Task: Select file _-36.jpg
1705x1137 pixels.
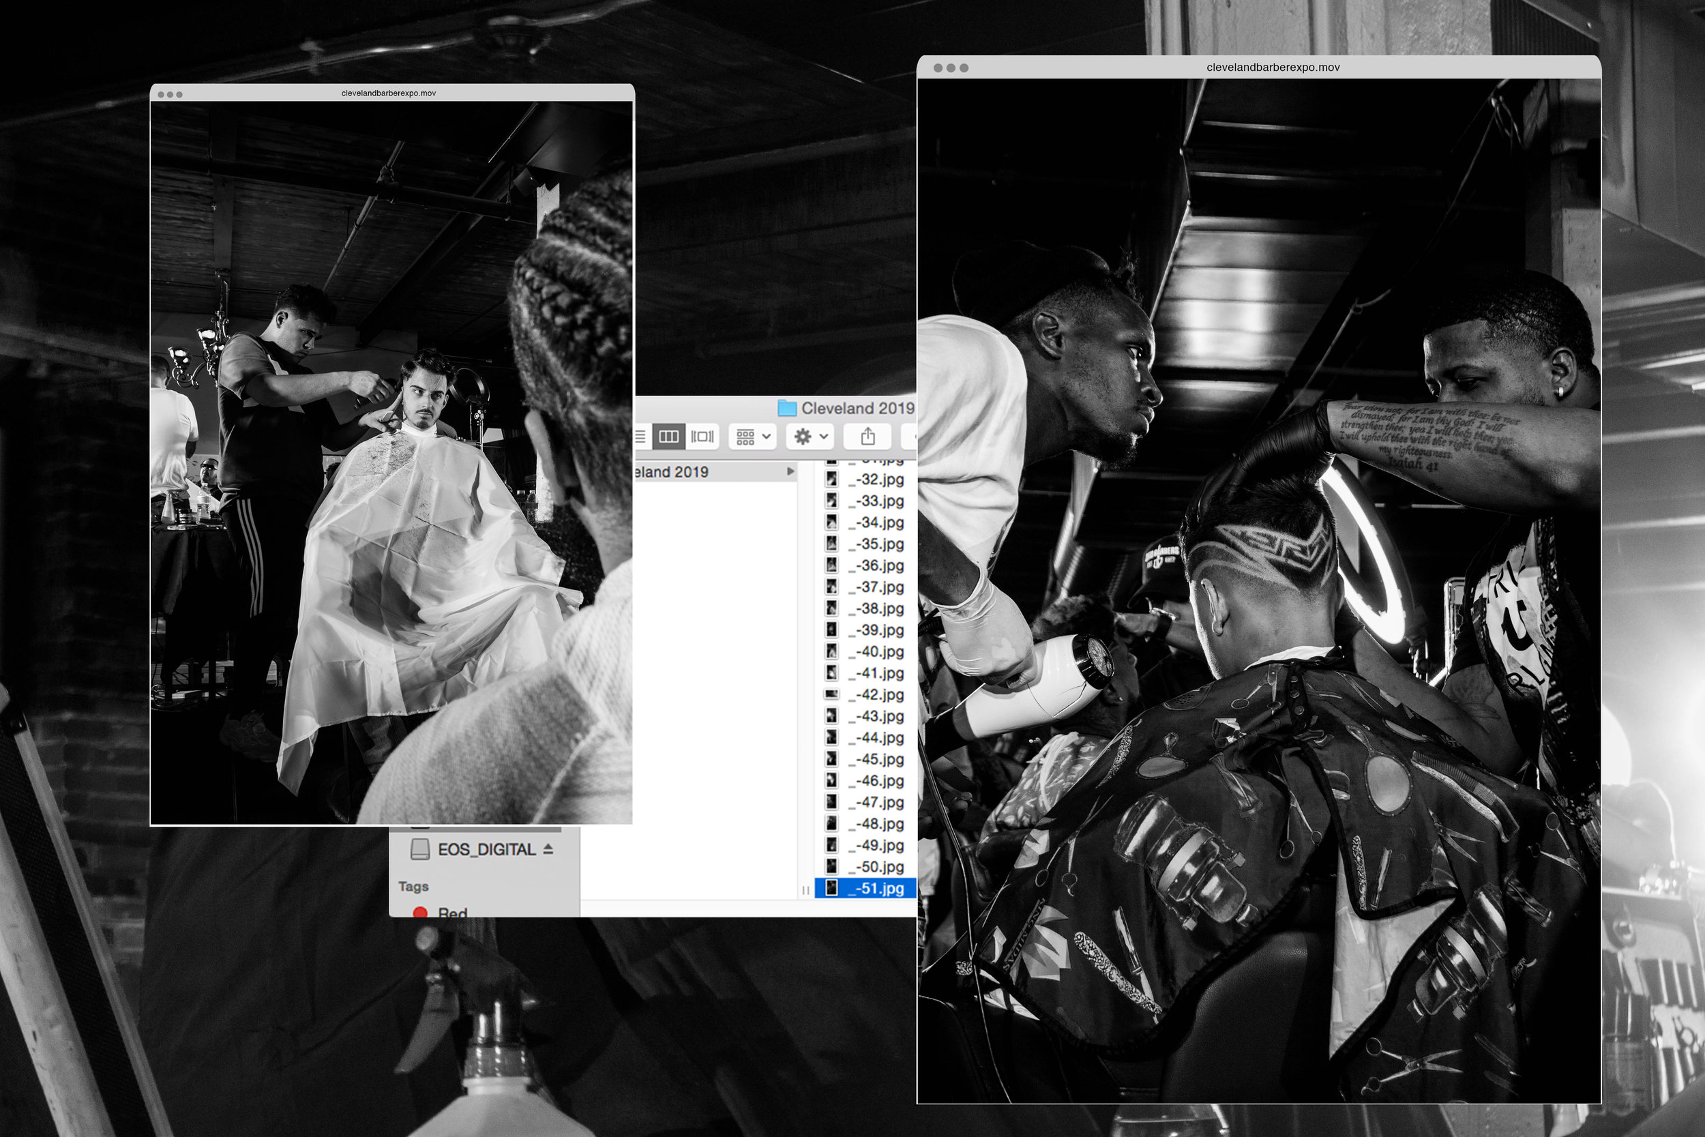Action: [865, 565]
